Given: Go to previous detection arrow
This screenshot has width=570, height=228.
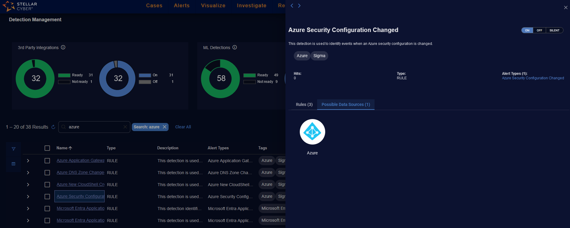Looking at the screenshot, I should point(292,6).
